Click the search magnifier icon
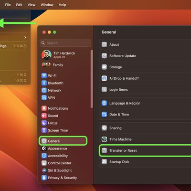 [x=43, y=43]
